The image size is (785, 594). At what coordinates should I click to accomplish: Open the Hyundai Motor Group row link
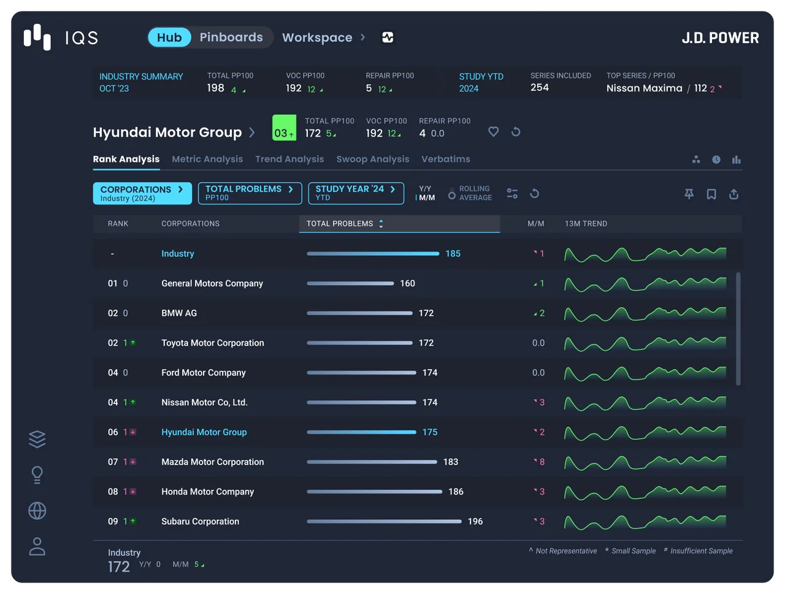(x=204, y=432)
